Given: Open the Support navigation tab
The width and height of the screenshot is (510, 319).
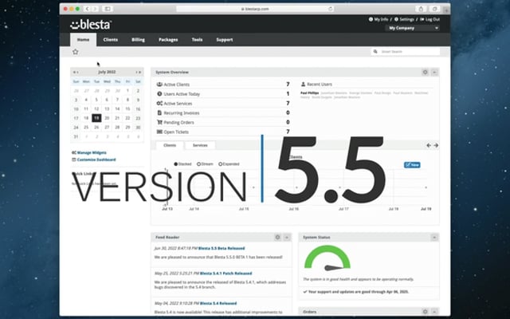Looking at the screenshot, I should click(225, 40).
